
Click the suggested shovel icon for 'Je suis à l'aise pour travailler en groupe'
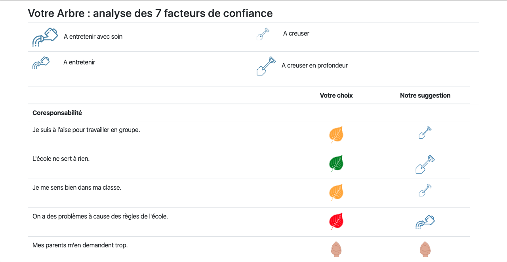coord(425,133)
